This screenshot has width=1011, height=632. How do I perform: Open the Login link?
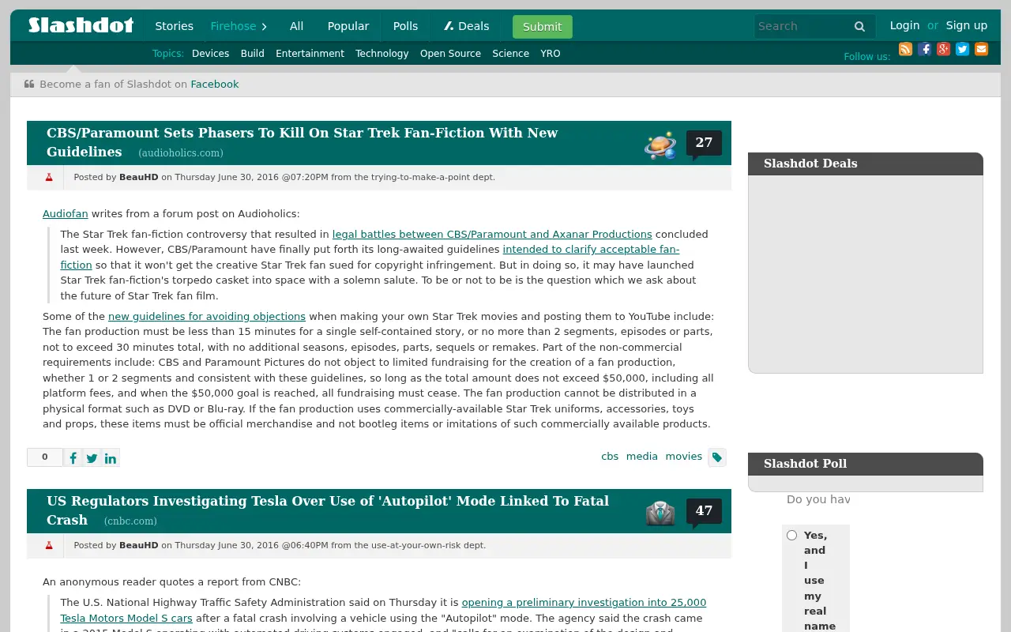coord(904,25)
